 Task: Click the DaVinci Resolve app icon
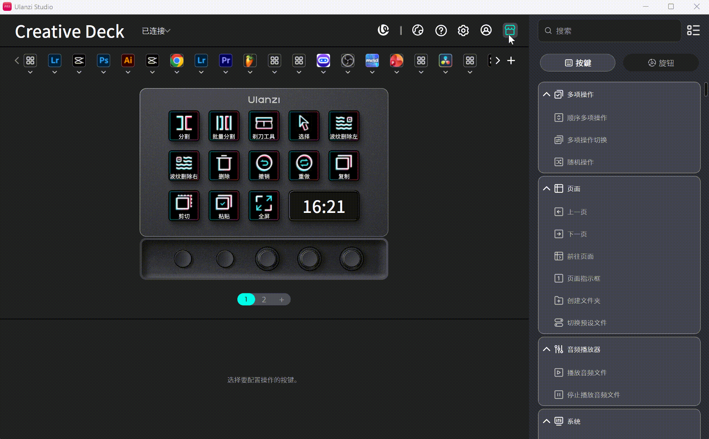click(445, 60)
